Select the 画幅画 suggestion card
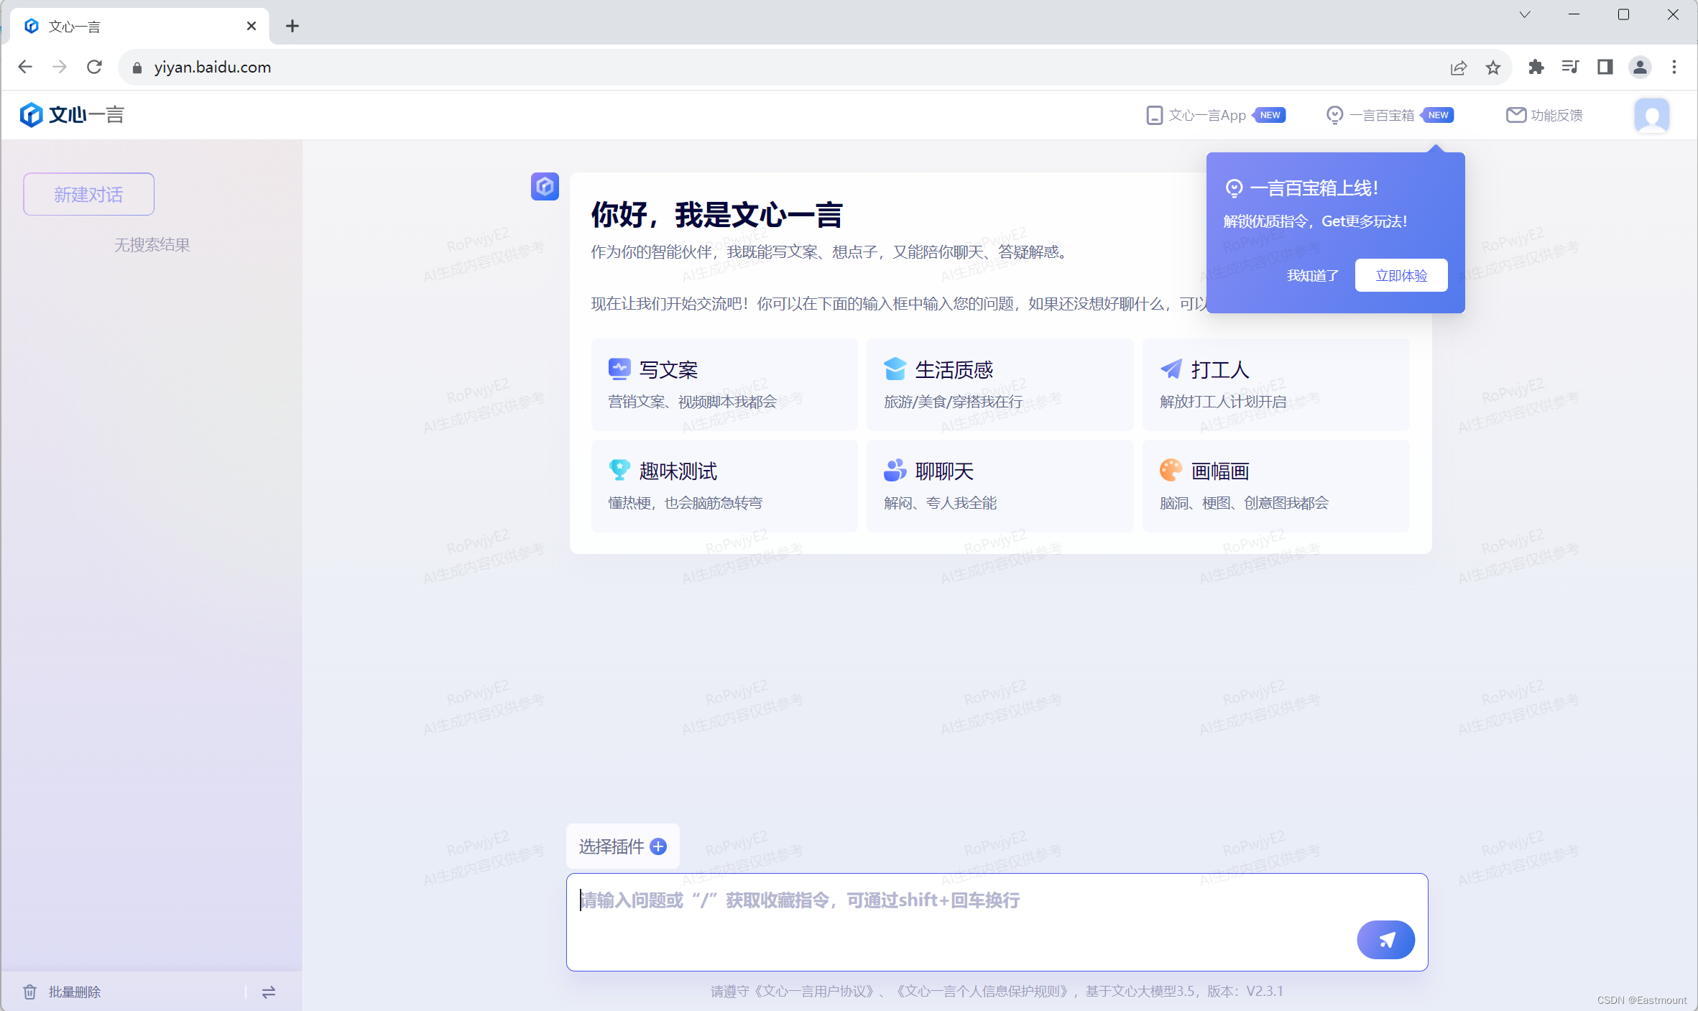Image resolution: width=1698 pixels, height=1011 pixels. click(x=1275, y=486)
